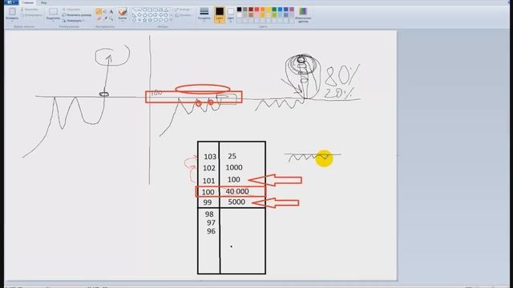Select the Color picker eyedropper tool
This screenshot has height=288, width=513.
pos(105,19)
